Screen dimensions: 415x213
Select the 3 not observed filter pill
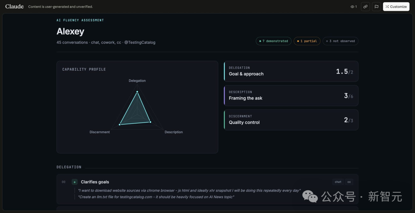pyautogui.click(x=340, y=41)
